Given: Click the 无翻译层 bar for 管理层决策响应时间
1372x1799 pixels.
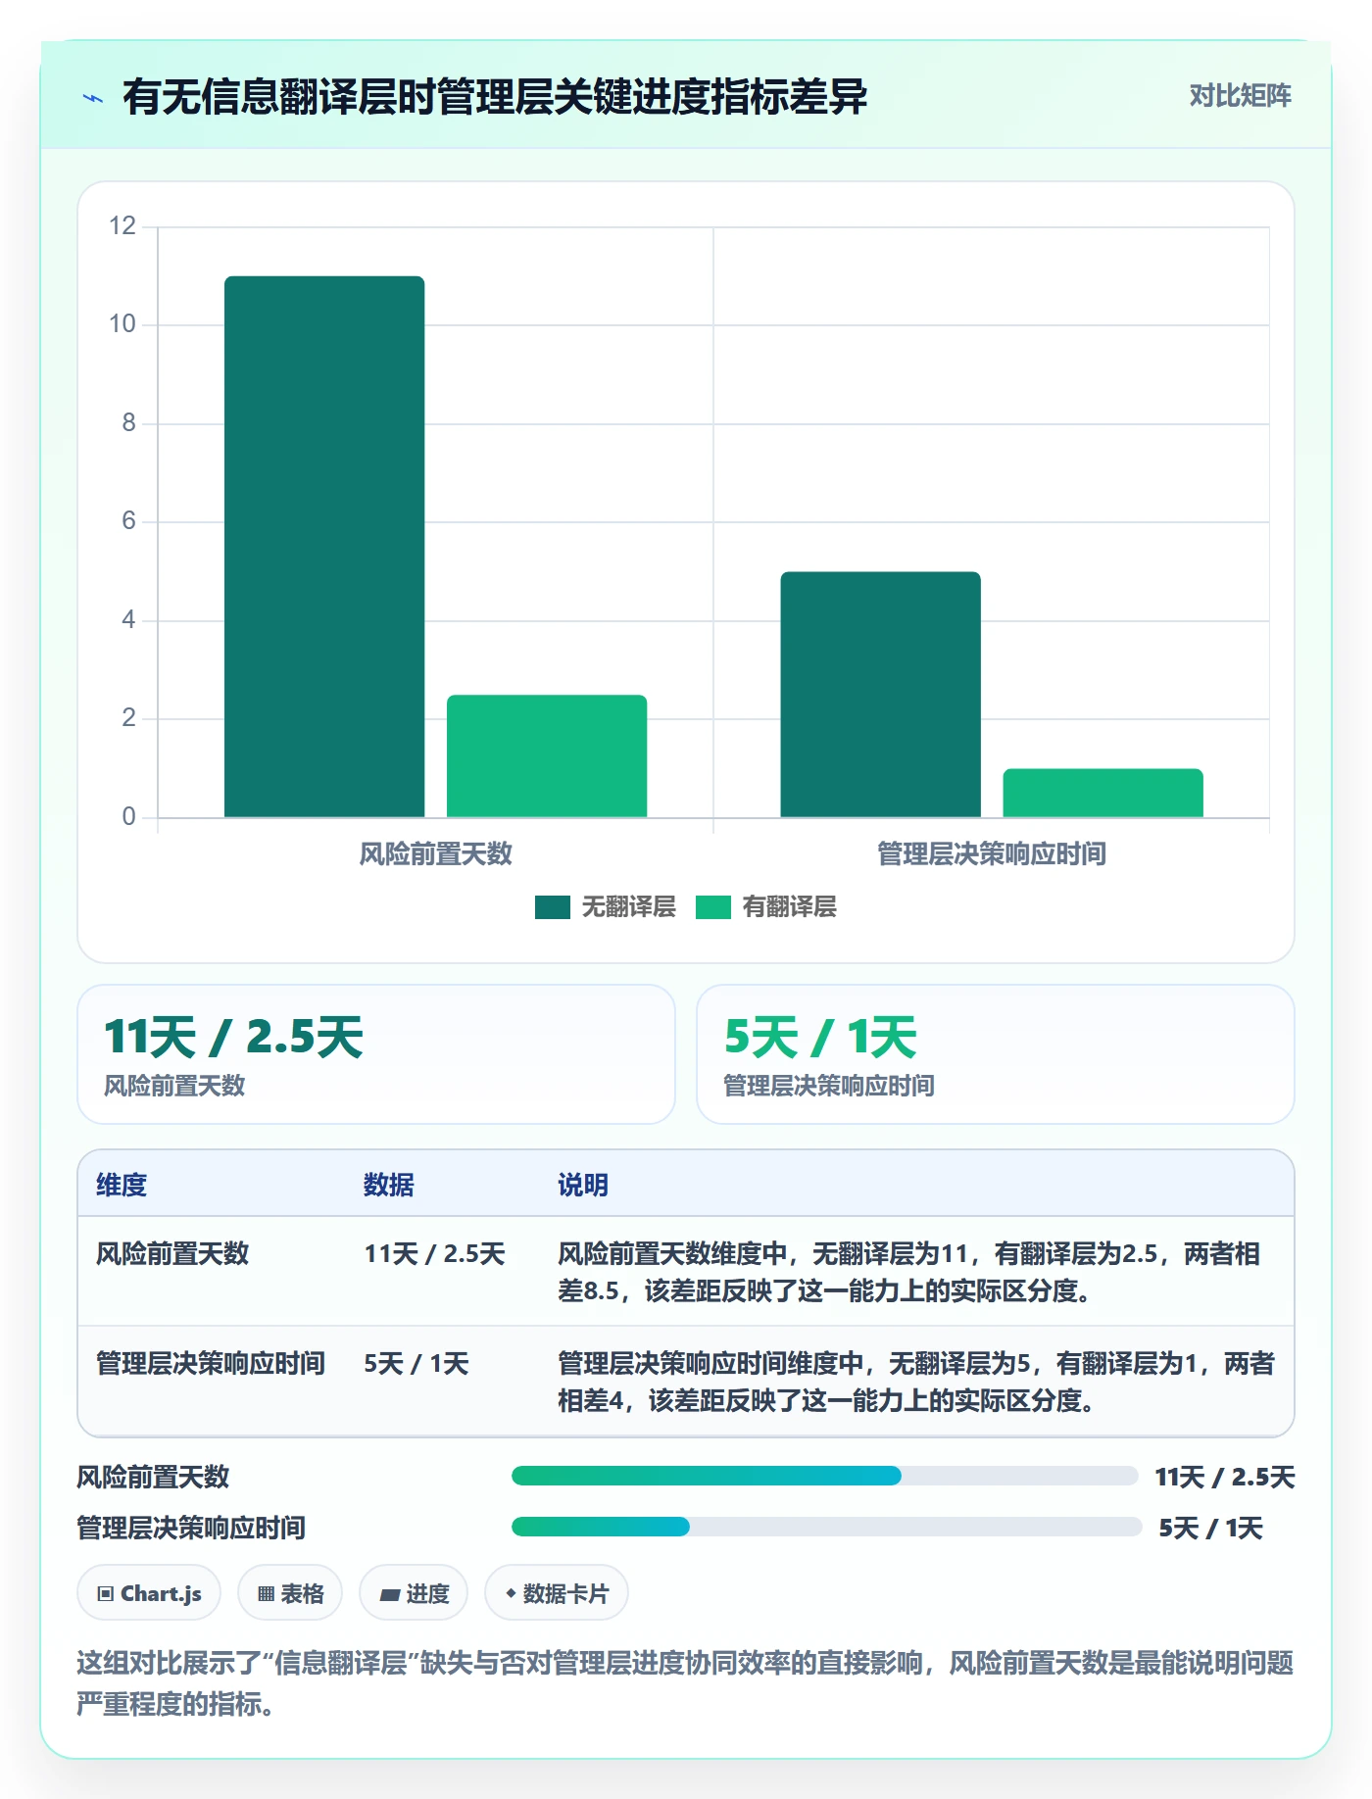Looking at the screenshot, I should (x=880, y=694).
